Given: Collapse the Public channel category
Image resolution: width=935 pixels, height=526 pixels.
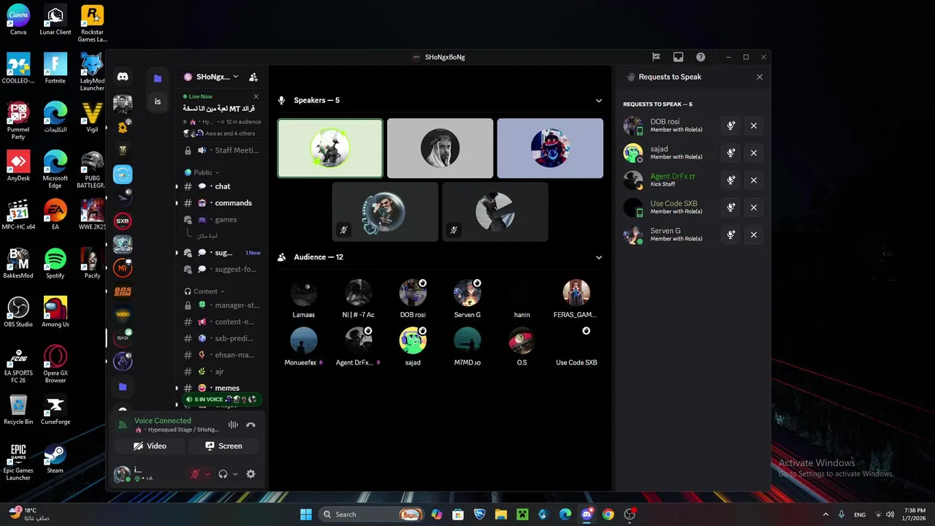Looking at the screenshot, I should [x=202, y=172].
